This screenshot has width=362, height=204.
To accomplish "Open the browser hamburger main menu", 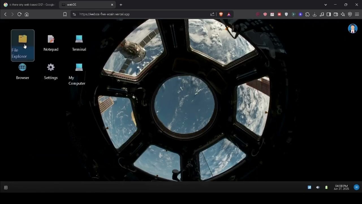I will pyautogui.click(x=357, y=14).
